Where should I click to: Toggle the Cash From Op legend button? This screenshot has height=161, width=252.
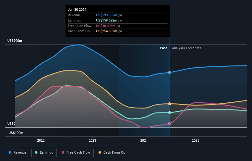[112, 153]
